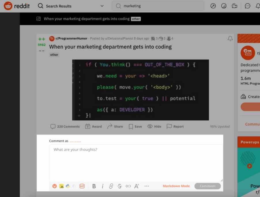Save the post using Save button

(x=135, y=126)
